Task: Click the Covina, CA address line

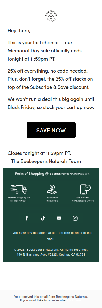Action: point(51,255)
